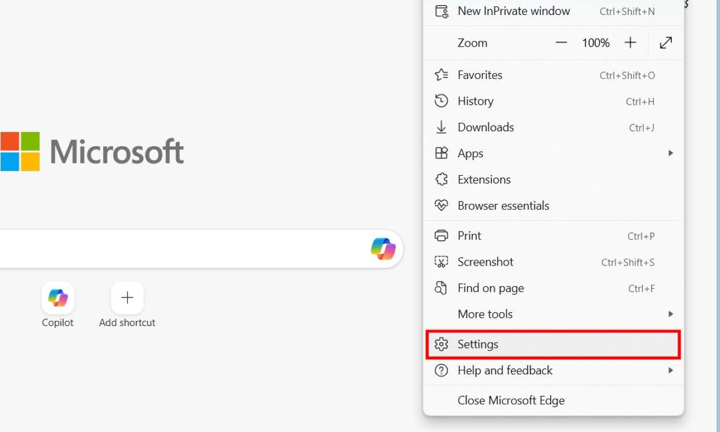Click the Find on page icon
The width and height of the screenshot is (720, 432).
click(441, 288)
